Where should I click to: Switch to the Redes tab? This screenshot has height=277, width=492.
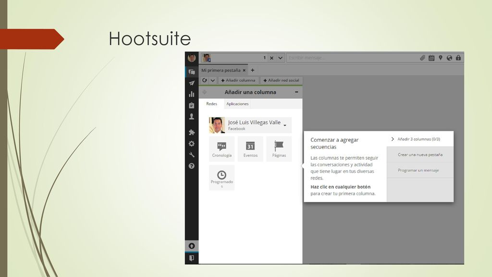pos(211,104)
